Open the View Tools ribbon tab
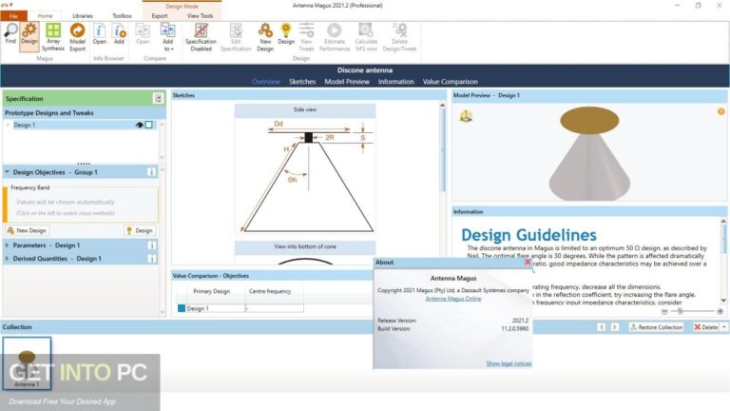 [201, 16]
